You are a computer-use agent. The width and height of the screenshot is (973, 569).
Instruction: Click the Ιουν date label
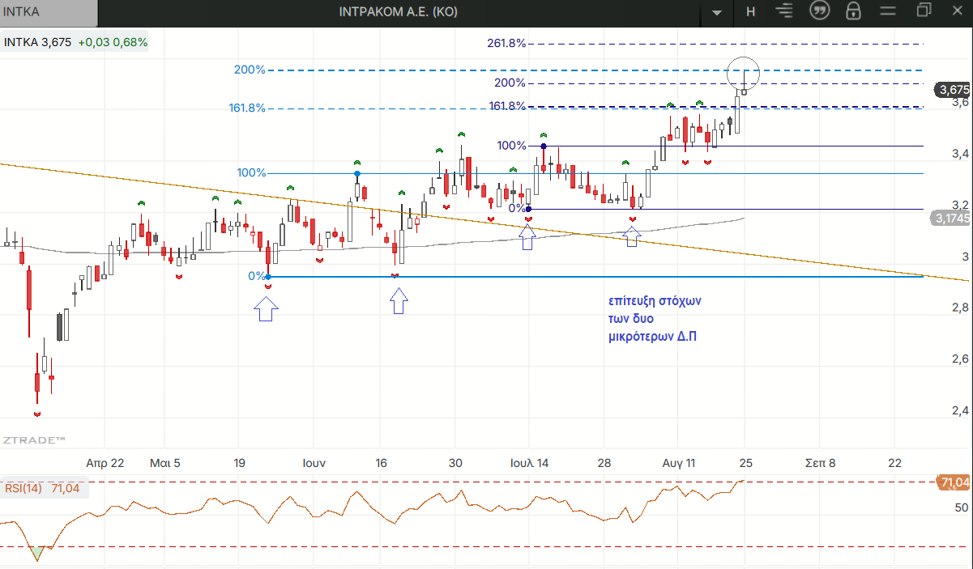pos(314,463)
